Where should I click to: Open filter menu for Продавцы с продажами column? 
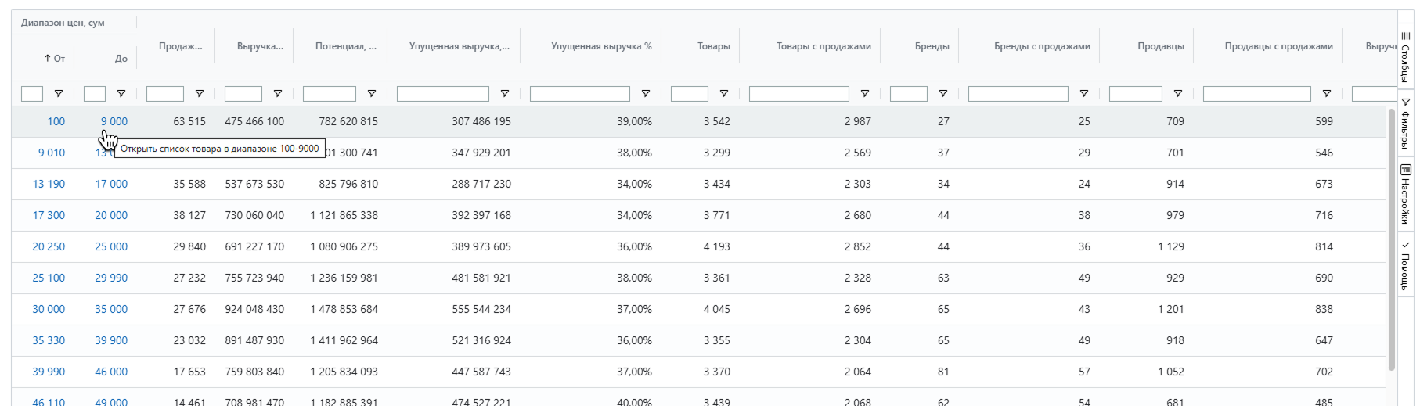click(x=1327, y=94)
